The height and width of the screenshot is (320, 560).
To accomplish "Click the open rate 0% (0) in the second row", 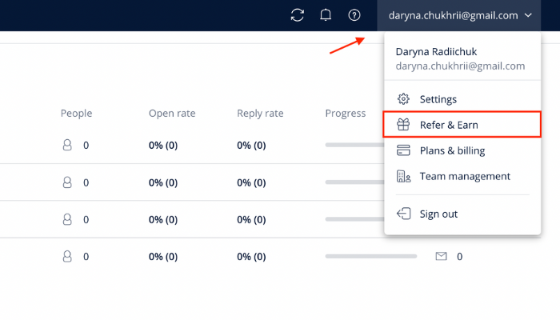I will click(163, 183).
